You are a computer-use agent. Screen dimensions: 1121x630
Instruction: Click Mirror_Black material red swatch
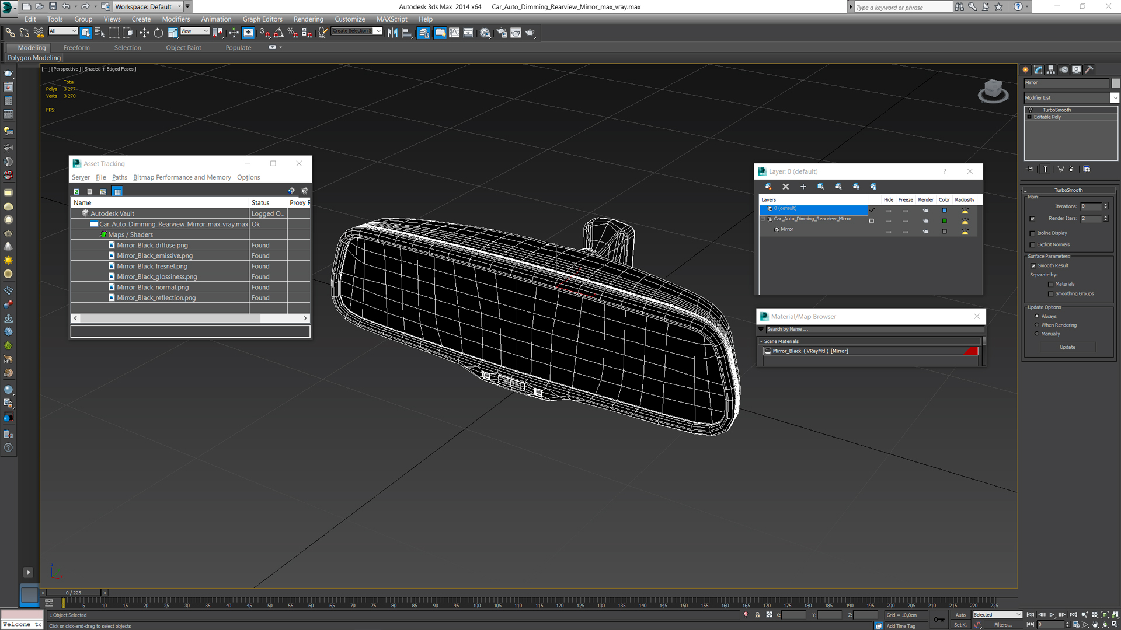[x=971, y=351]
